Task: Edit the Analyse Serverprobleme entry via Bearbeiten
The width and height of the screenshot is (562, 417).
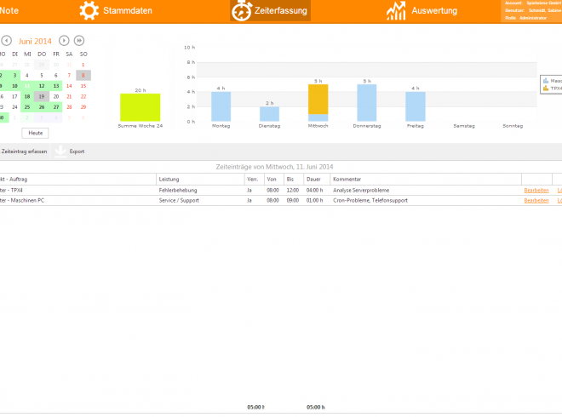Action: (x=536, y=191)
